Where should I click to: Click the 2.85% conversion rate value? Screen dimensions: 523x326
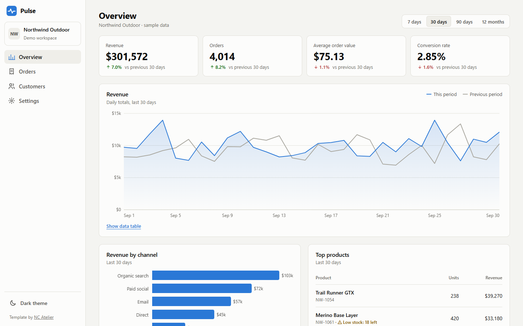(431, 57)
